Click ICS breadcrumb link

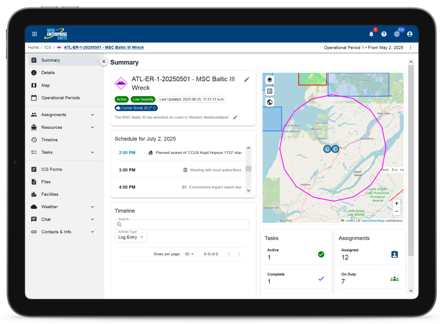click(48, 48)
